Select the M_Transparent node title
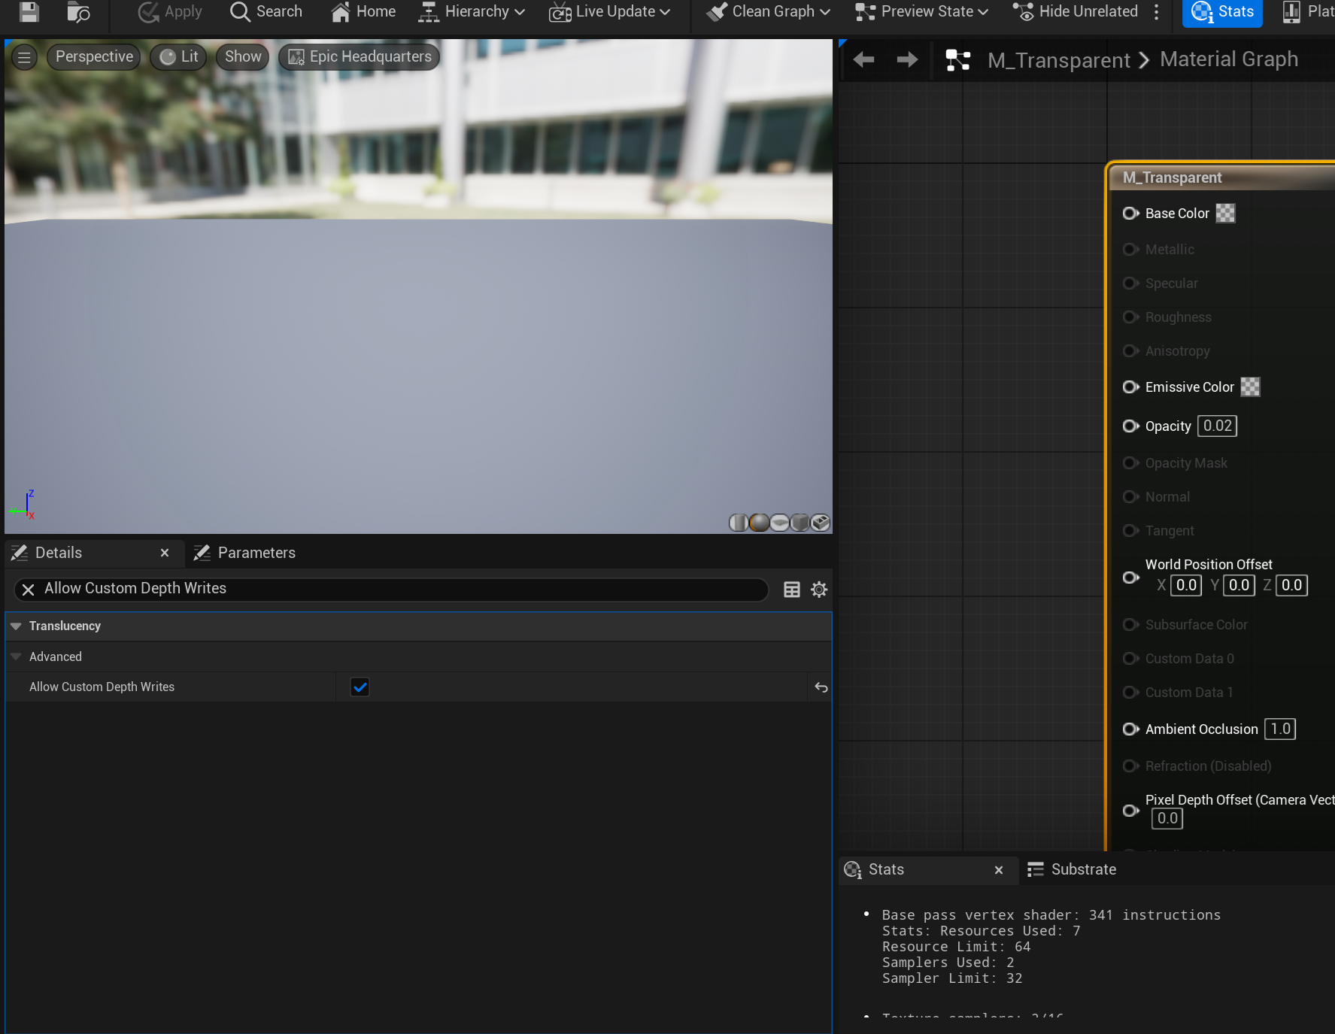Viewport: 1335px width, 1034px height. (x=1172, y=178)
